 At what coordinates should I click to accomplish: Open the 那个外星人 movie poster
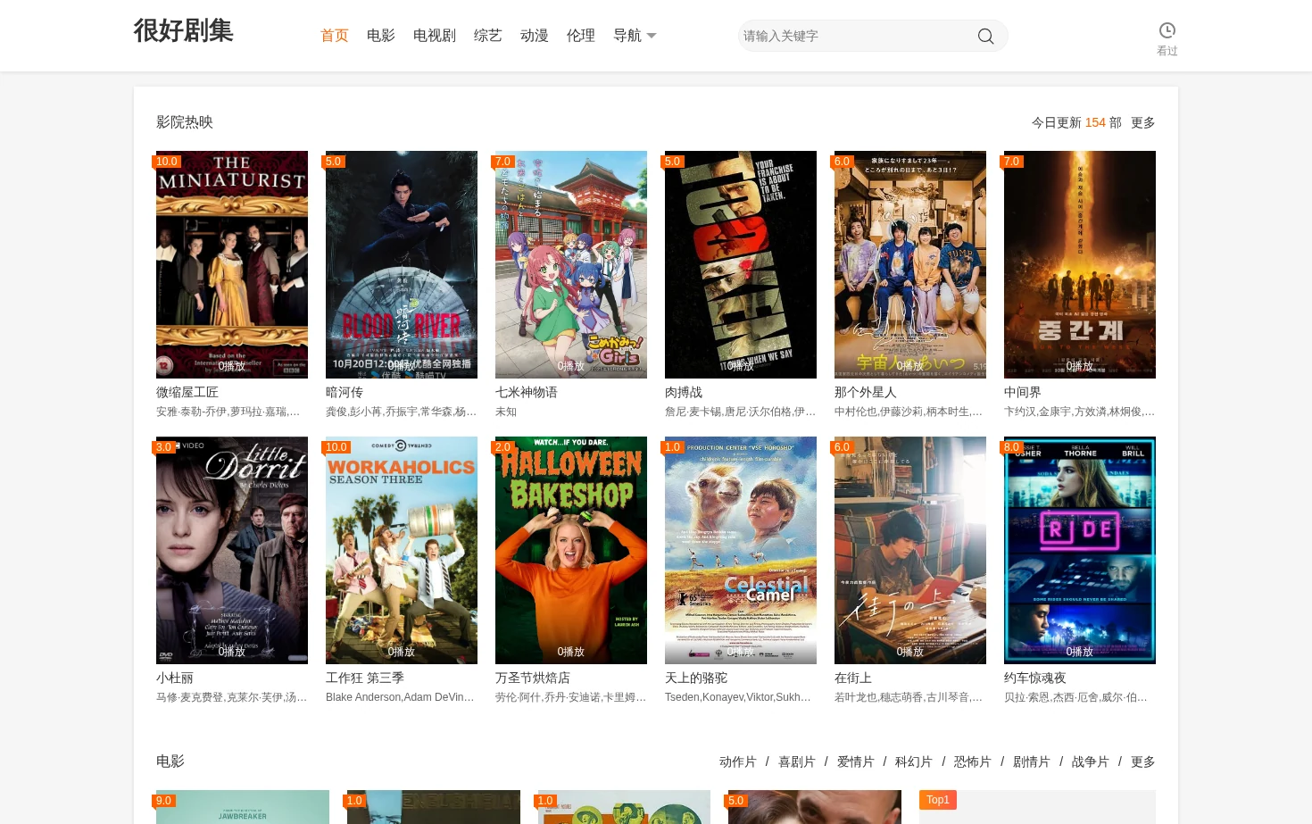pyautogui.click(x=910, y=264)
